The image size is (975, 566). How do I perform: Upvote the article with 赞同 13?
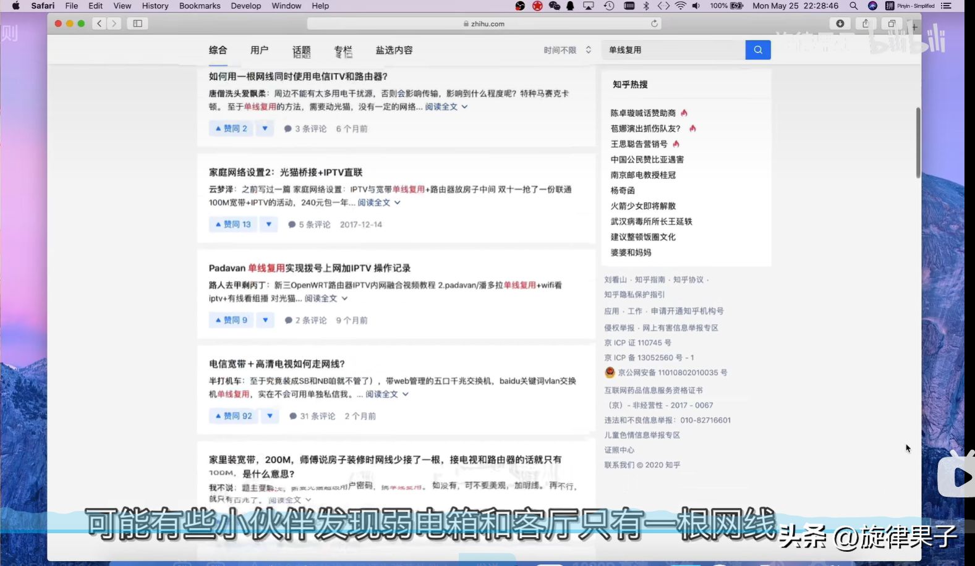[x=233, y=224]
